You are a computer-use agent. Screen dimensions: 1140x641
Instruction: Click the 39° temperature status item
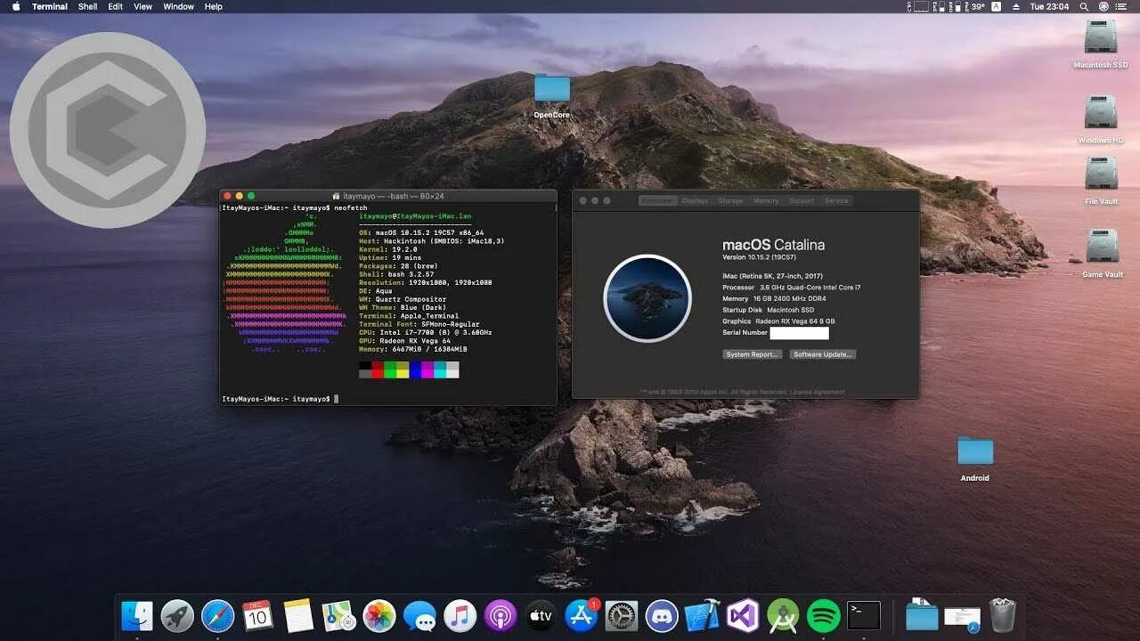pyautogui.click(x=977, y=6)
